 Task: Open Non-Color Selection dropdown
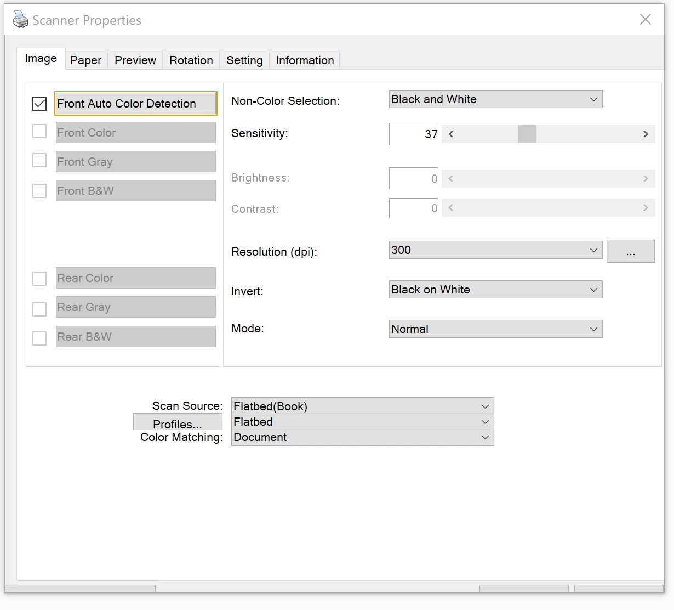(x=495, y=99)
